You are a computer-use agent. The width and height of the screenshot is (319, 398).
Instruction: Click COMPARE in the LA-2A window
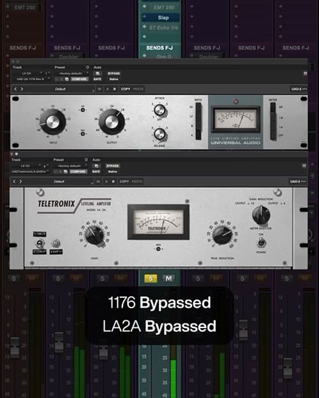click(78, 171)
